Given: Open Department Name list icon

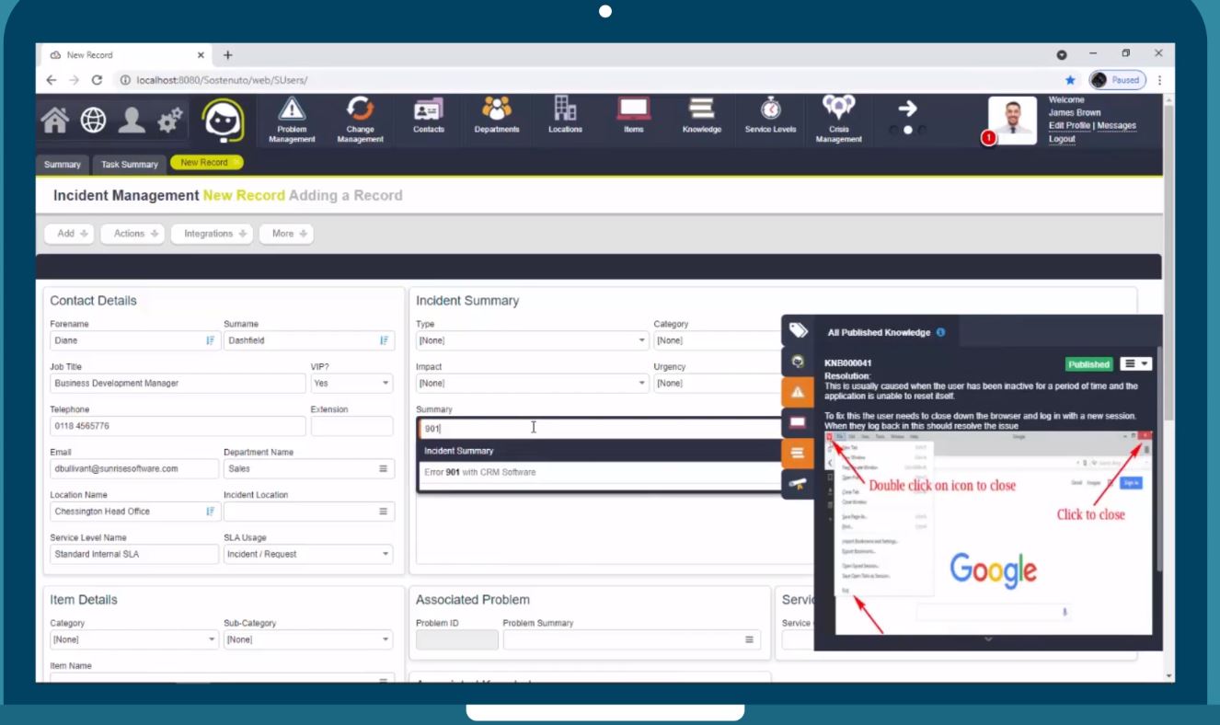Looking at the screenshot, I should click(x=384, y=469).
